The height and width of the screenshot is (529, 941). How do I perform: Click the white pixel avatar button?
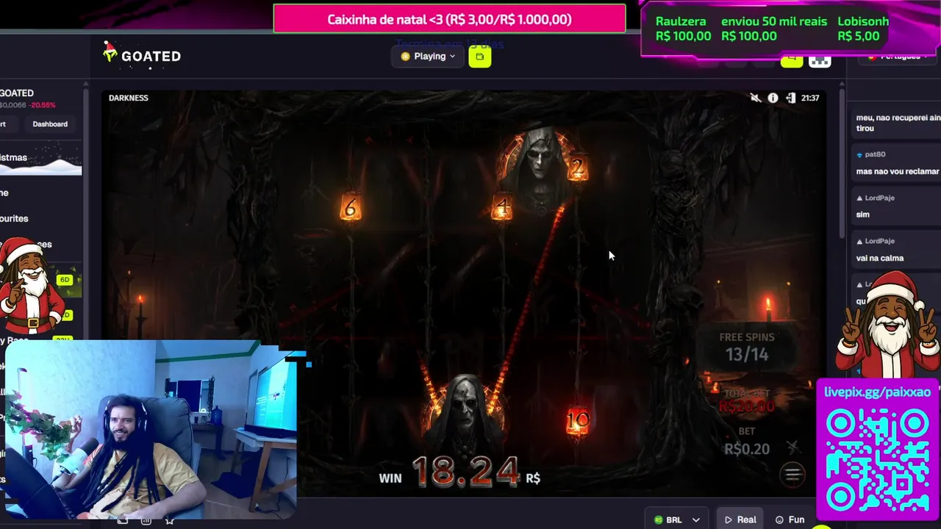(x=820, y=60)
